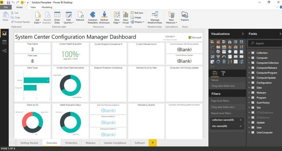Add a new page with plus button
282x151 pixels.
pos(152,143)
